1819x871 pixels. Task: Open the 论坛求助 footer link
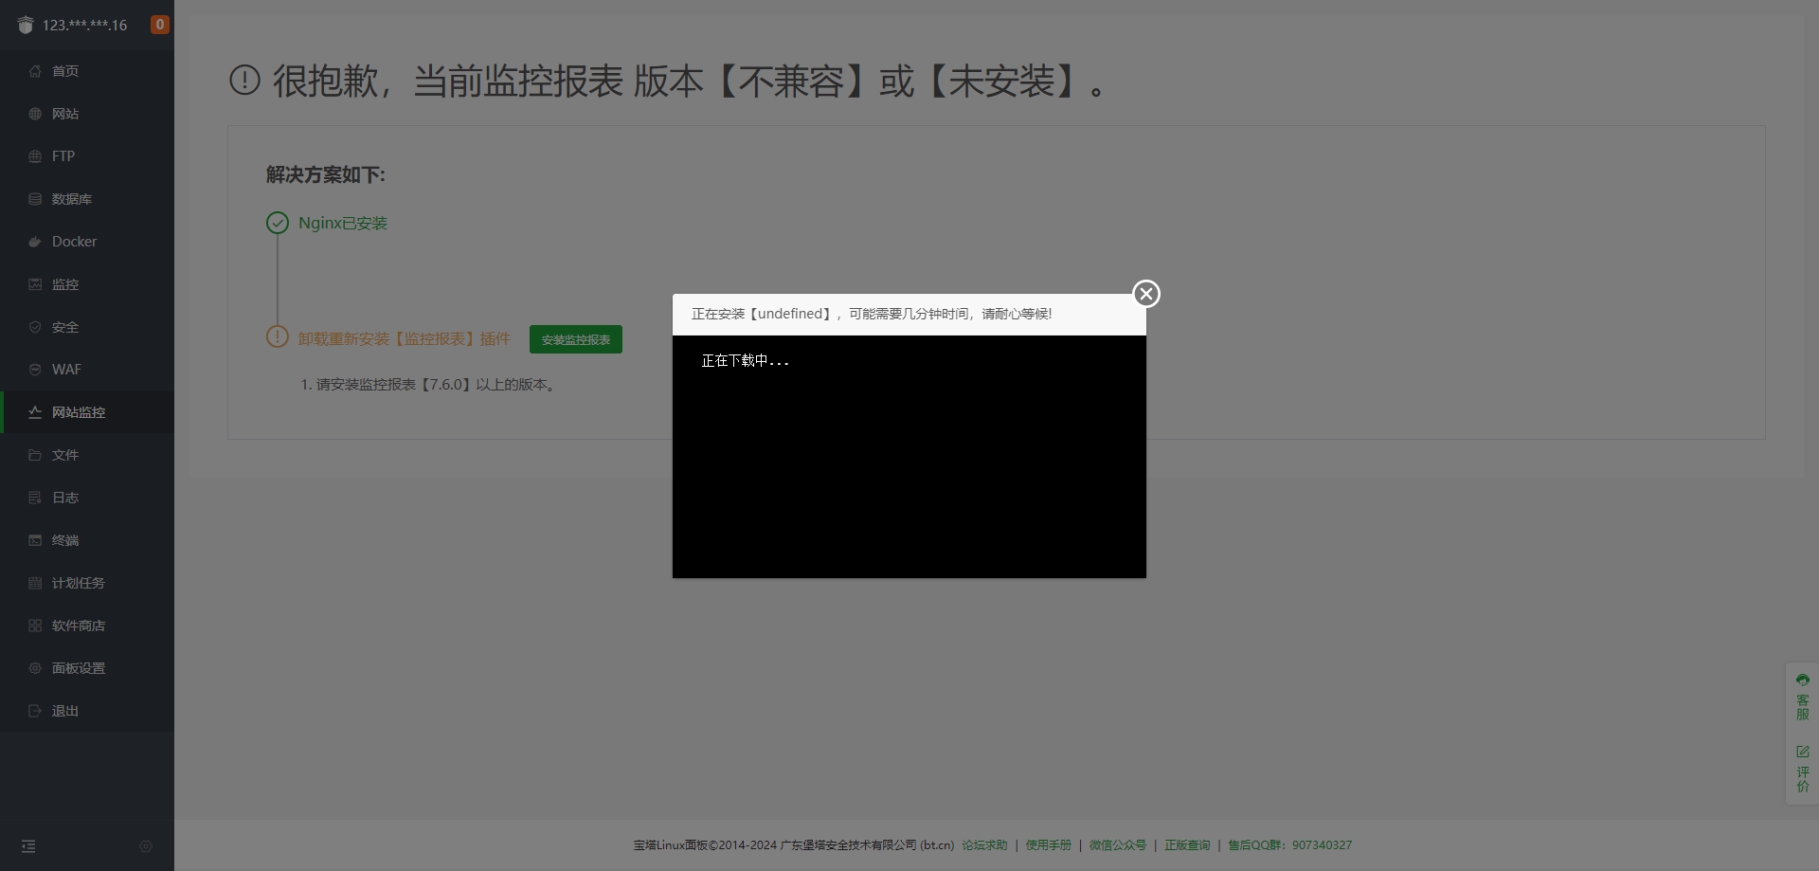[984, 845]
